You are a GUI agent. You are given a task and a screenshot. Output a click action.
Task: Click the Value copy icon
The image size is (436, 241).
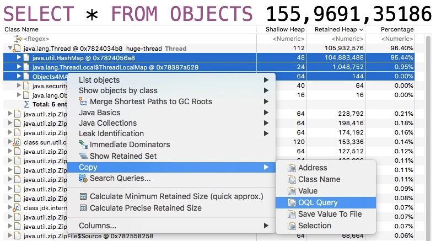point(292,191)
